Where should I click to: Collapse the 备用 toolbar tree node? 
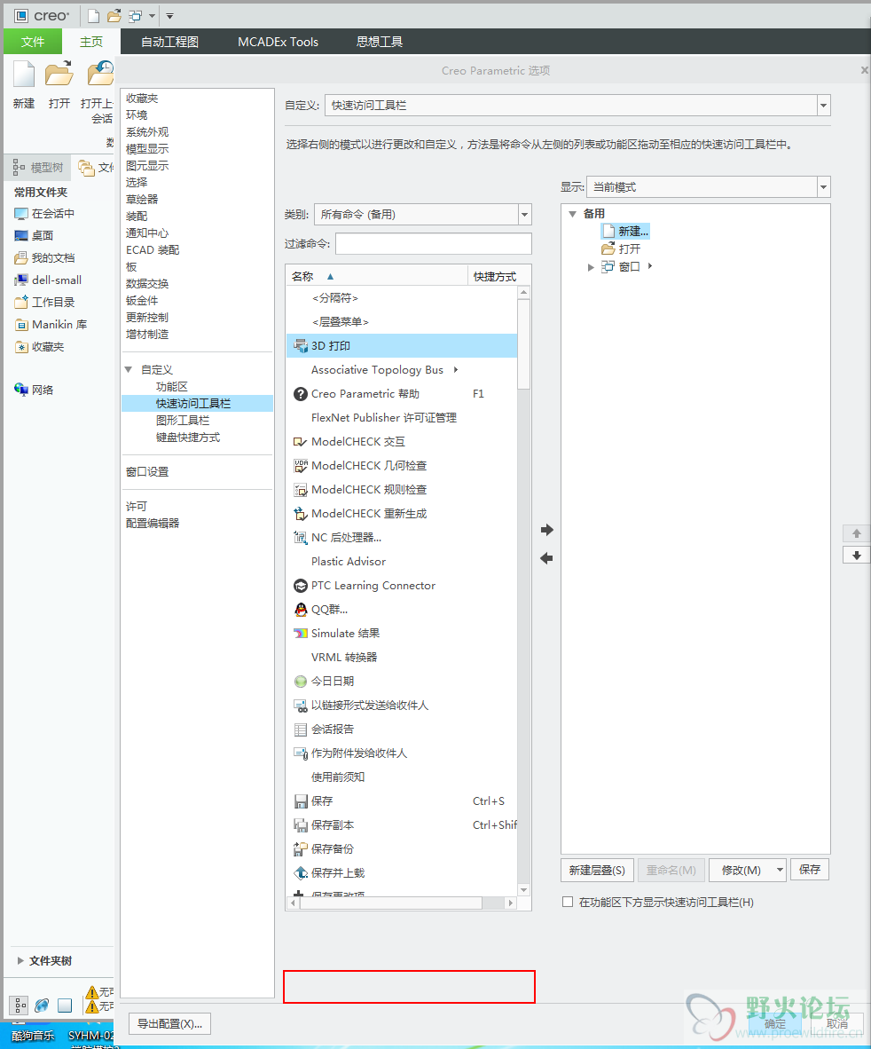tap(572, 214)
